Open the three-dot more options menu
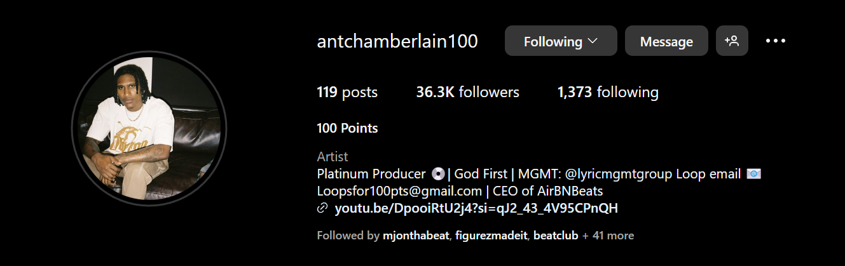845x266 pixels. click(776, 41)
